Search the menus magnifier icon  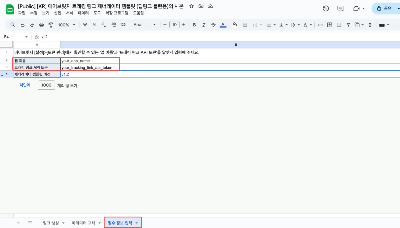[13, 25]
